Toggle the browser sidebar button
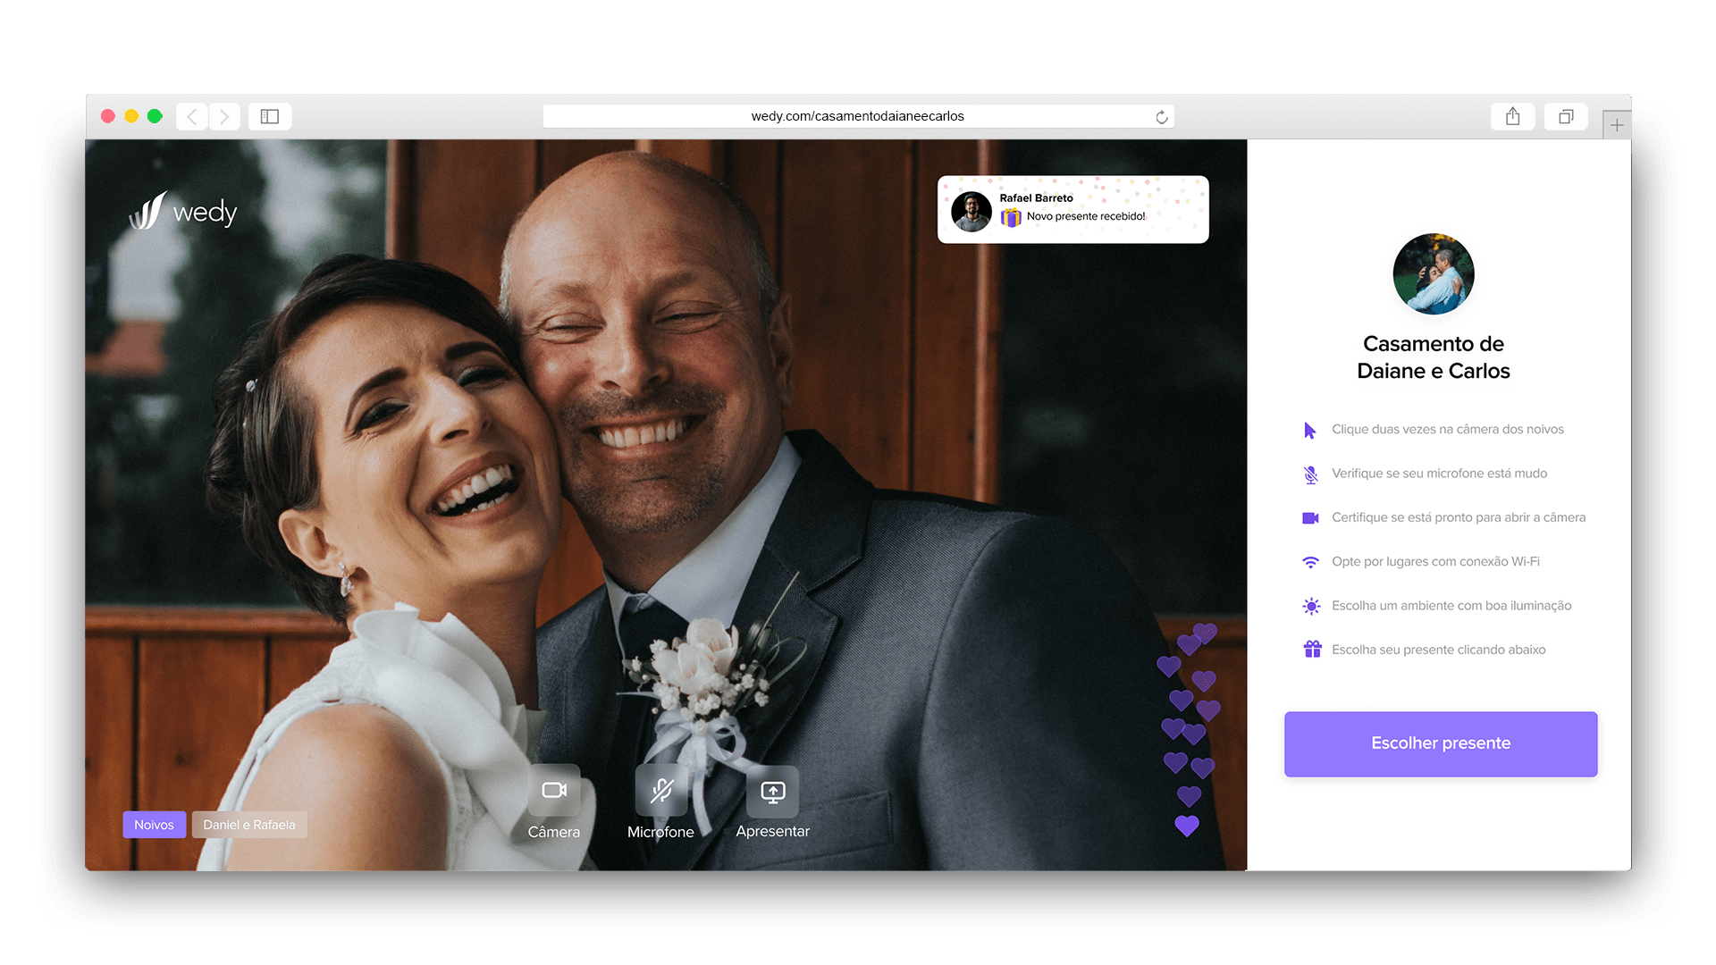1716x965 pixels. (270, 116)
